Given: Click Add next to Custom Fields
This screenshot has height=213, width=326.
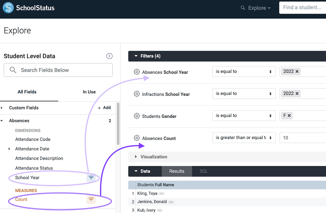Looking at the screenshot, I should (x=104, y=108).
